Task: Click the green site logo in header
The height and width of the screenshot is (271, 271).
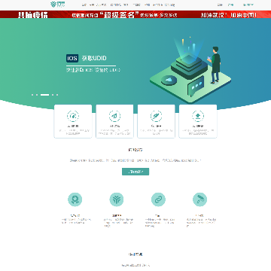Action: tap(57, 5)
